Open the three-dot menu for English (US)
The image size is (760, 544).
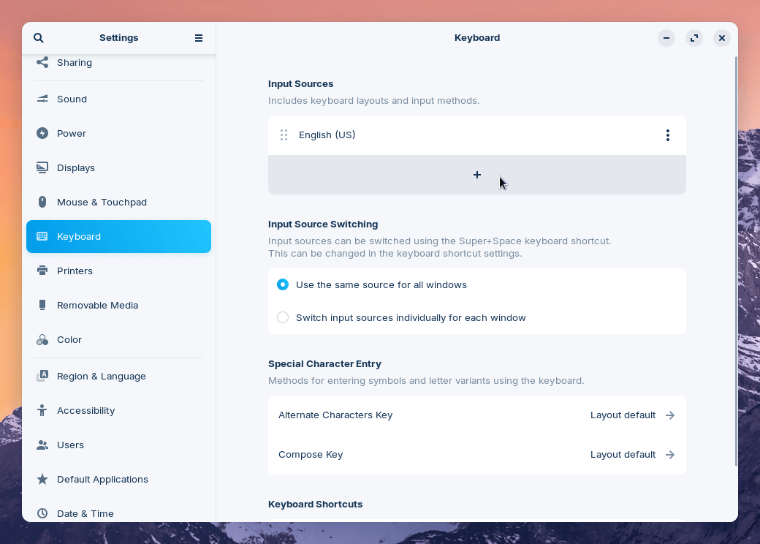[667, 135]
